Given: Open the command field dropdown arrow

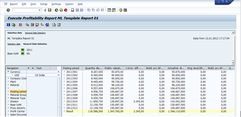Looking at the screenshot, I should (40, 10).
